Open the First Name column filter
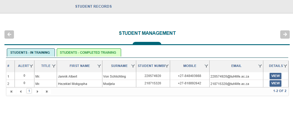Viewport: 293px width, 115px height. tap(99, 66)
